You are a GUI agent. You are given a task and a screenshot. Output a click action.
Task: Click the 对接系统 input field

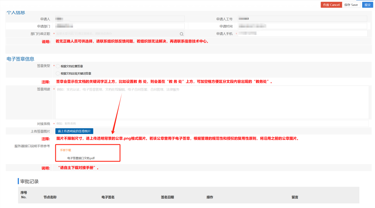tap(212, 124)
